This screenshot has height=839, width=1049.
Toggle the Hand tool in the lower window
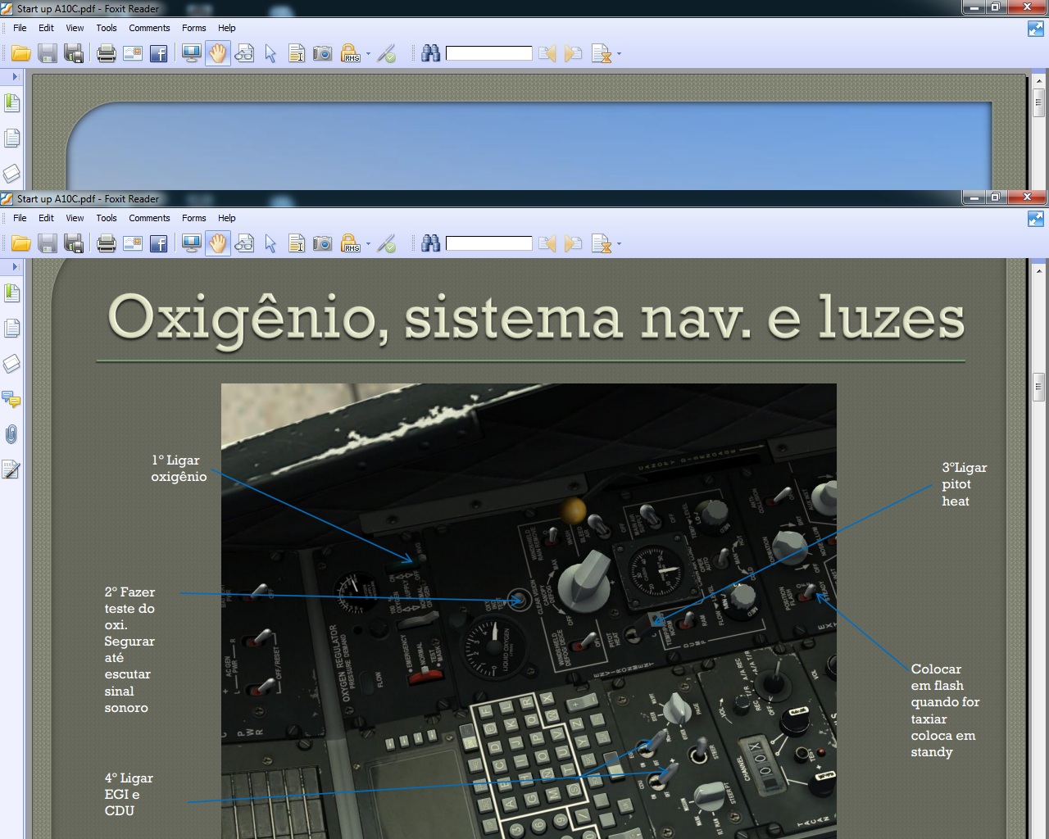tap(217, 243)
